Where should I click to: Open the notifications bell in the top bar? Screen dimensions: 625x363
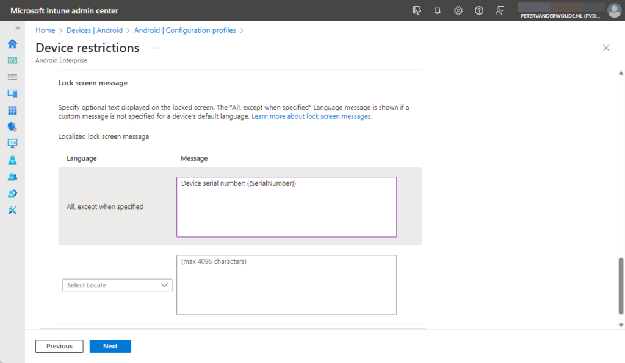click(437, 10)
